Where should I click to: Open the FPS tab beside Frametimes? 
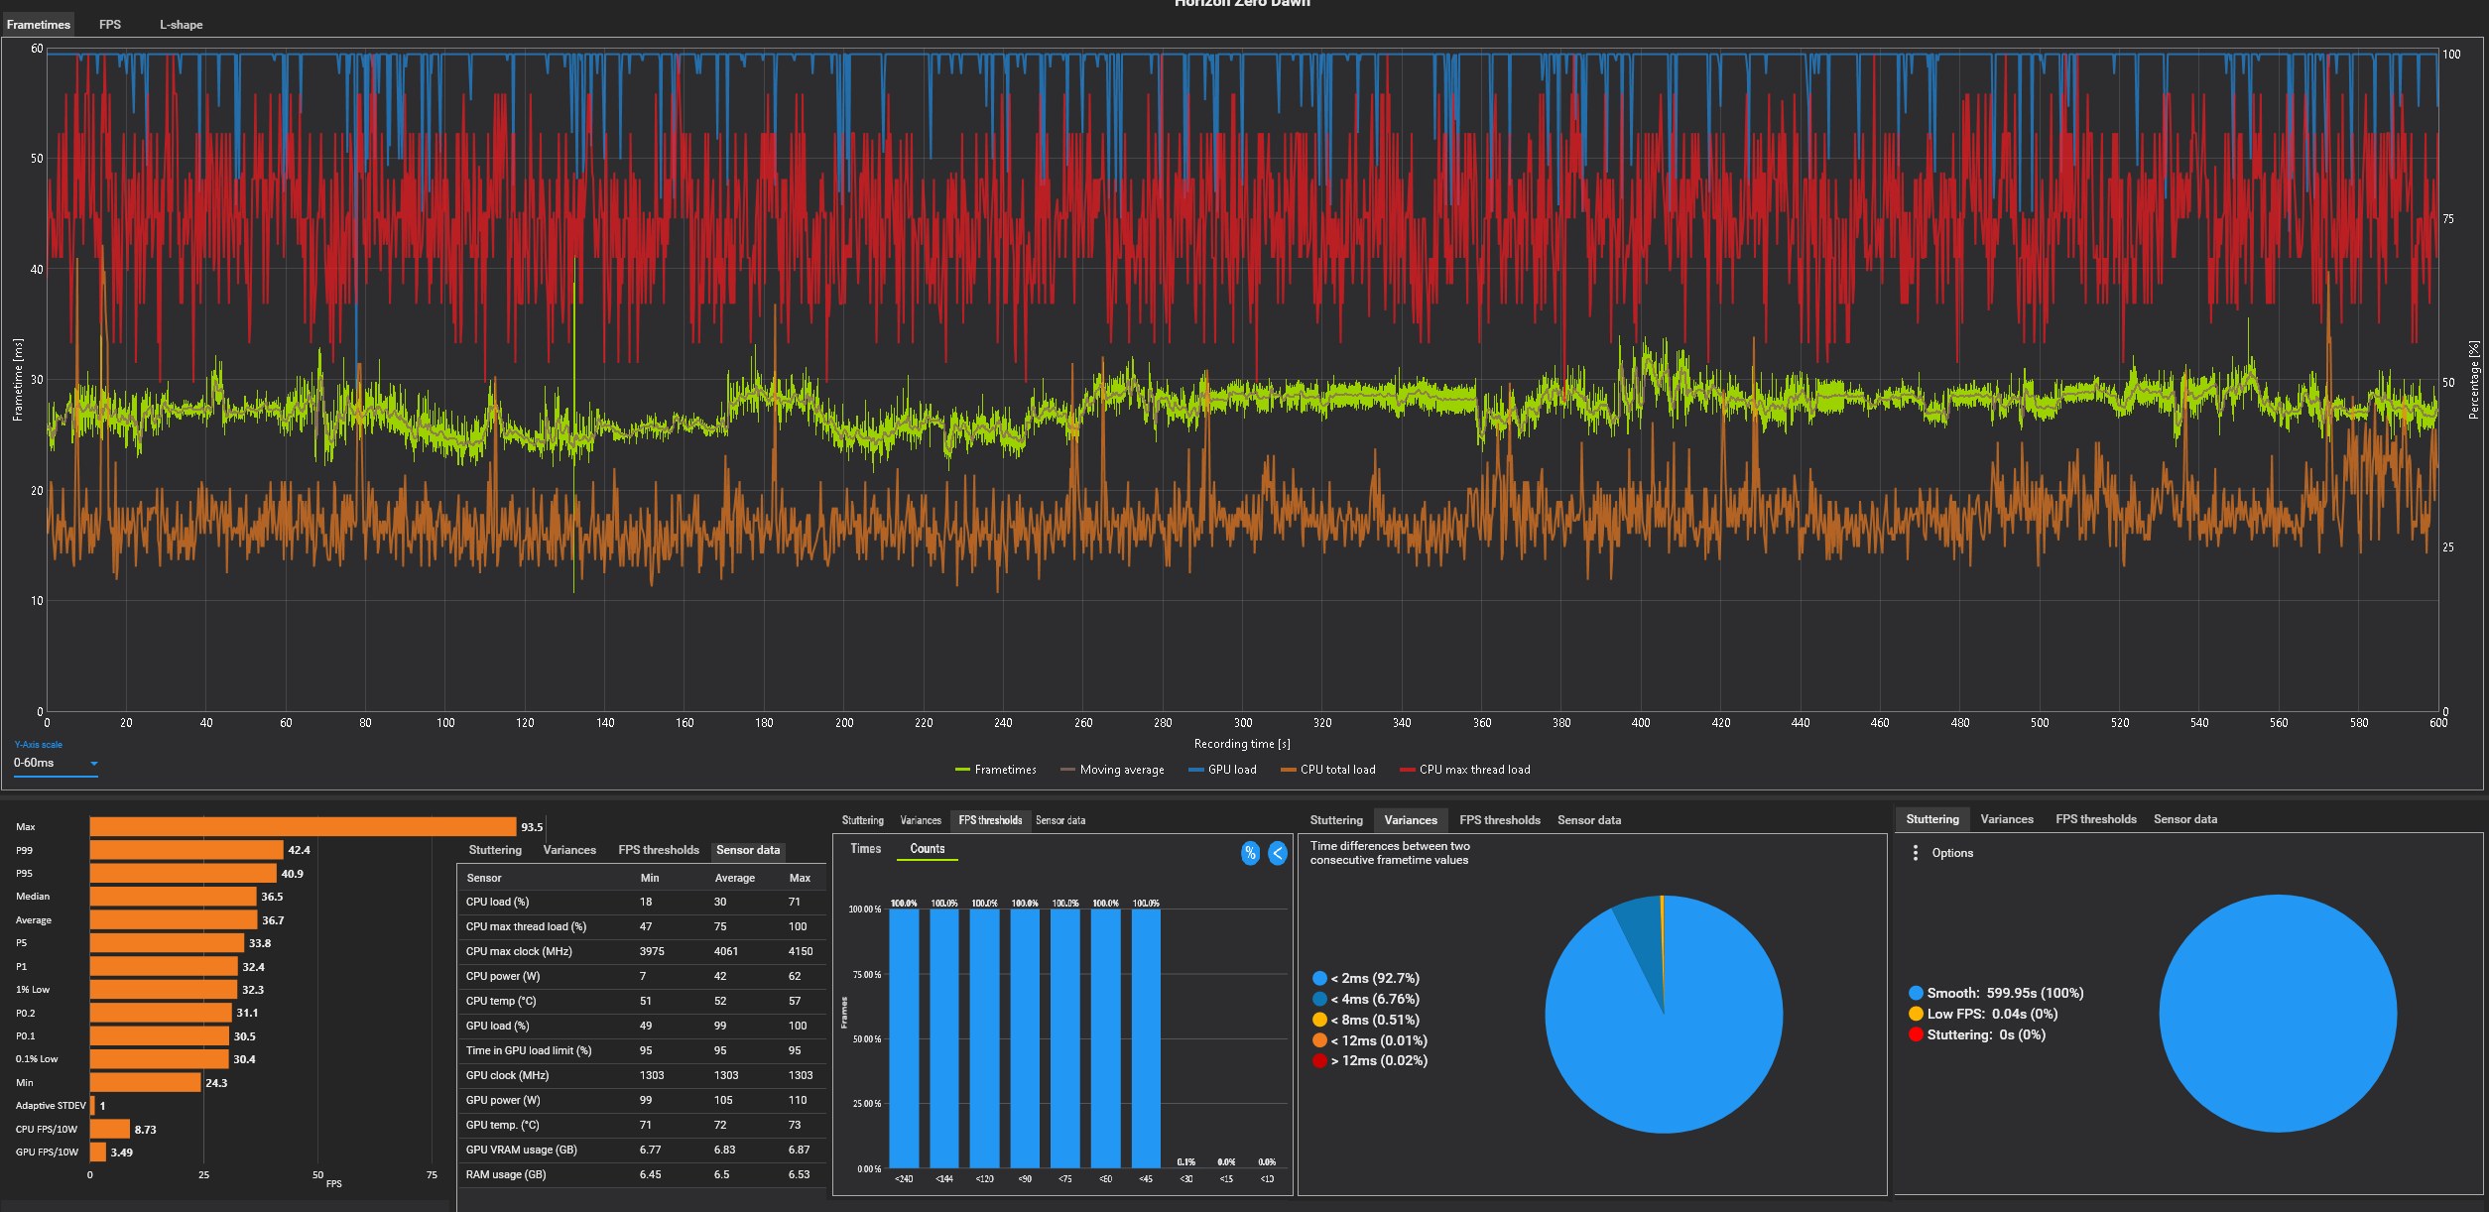110,25
